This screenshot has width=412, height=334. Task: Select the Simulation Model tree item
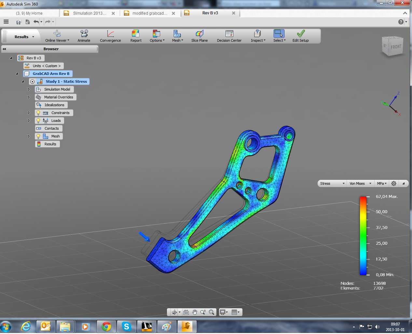[54, 89]
